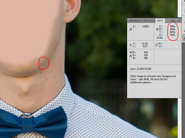Click the '129' green sampler value
Image resolution: width=185 pixels, height=138 pixels.
146,55
